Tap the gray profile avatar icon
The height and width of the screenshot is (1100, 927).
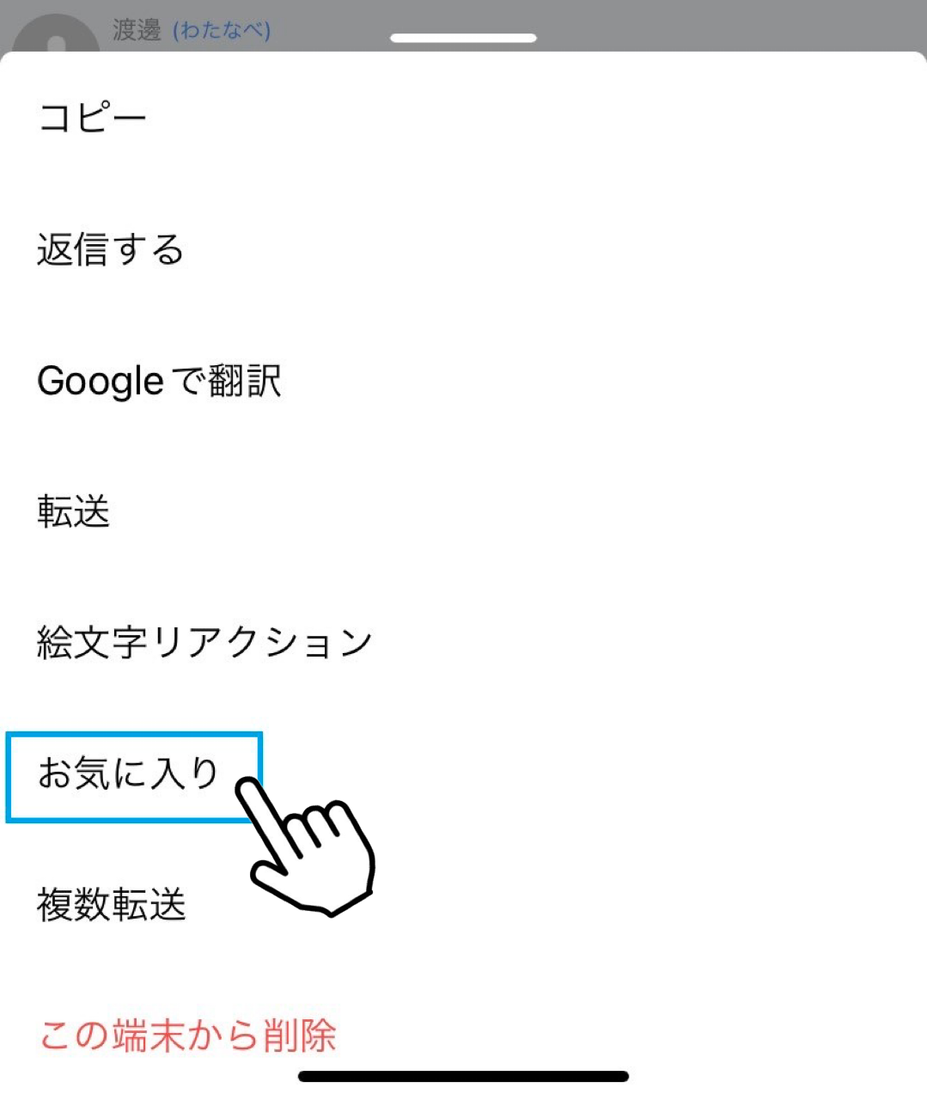57,36
